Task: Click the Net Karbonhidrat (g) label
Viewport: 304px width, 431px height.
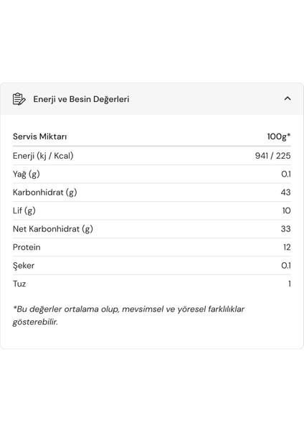Action: (53, 229)
